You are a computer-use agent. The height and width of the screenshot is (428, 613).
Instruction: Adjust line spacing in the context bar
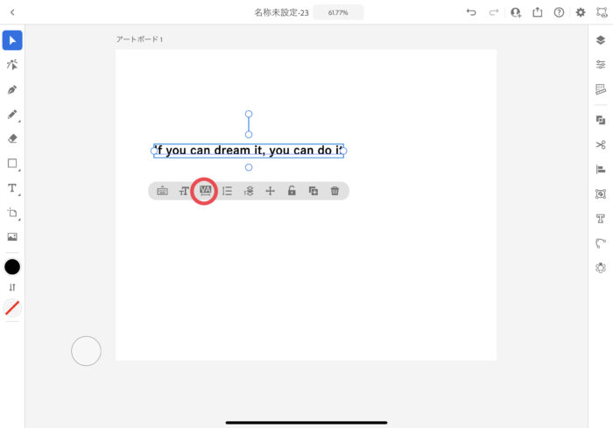[227, 191]
